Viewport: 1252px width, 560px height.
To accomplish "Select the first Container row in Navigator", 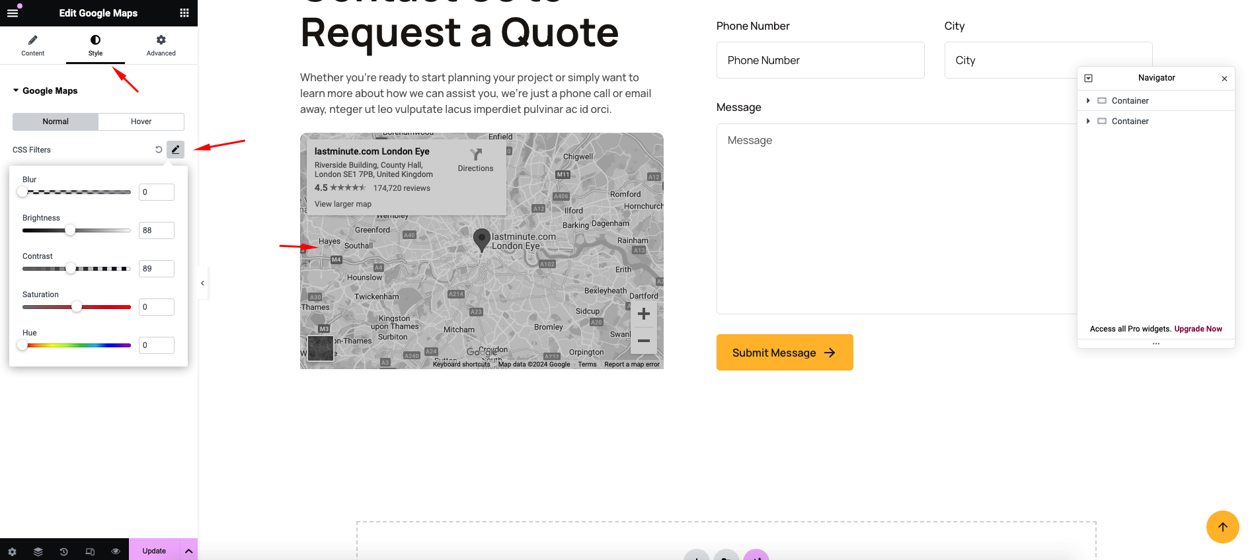I will coord(1156,101).
